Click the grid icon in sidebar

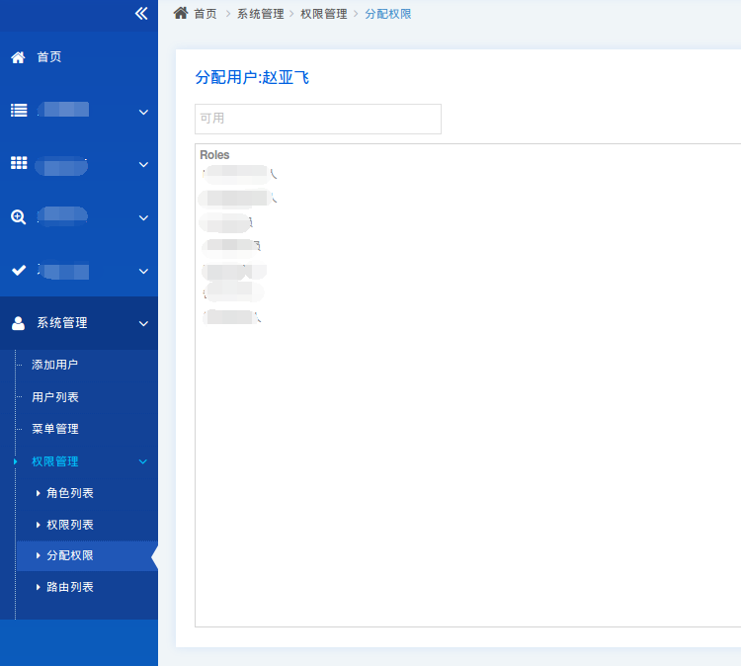coord(18,163)
